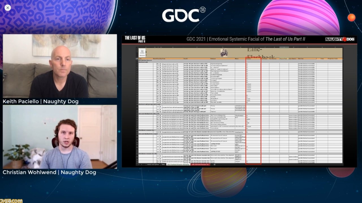Select the ellie-discover-museum-river-dive section header row
Screen dimensions: 362x203
tap(240, 154)
